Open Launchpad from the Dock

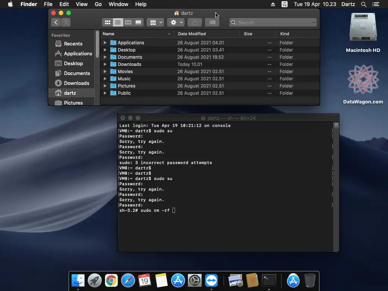95,280
